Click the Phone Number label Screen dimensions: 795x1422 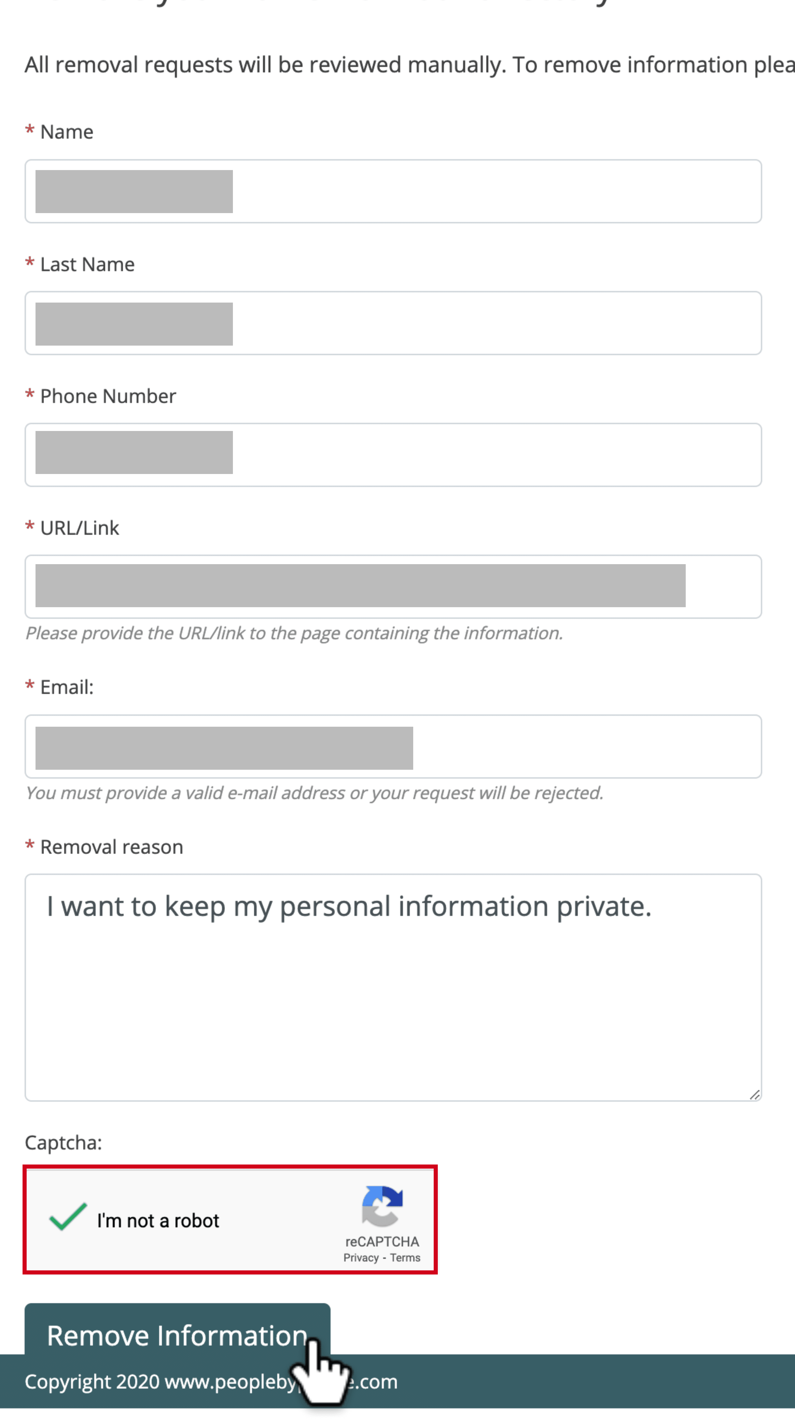click(x=108, y=396)
